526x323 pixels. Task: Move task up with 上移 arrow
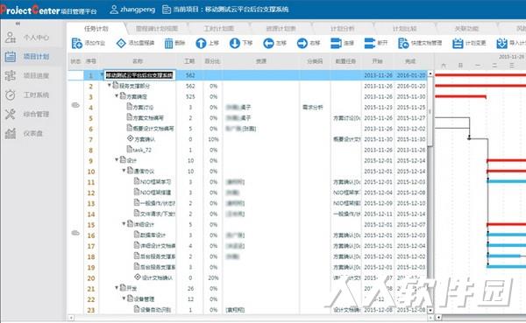coord(201,43)
